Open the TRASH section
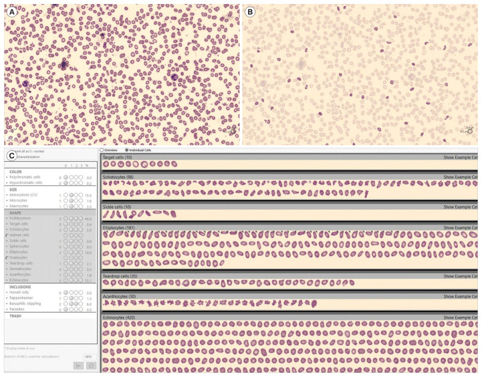482x377 pixels. [15, 316]
